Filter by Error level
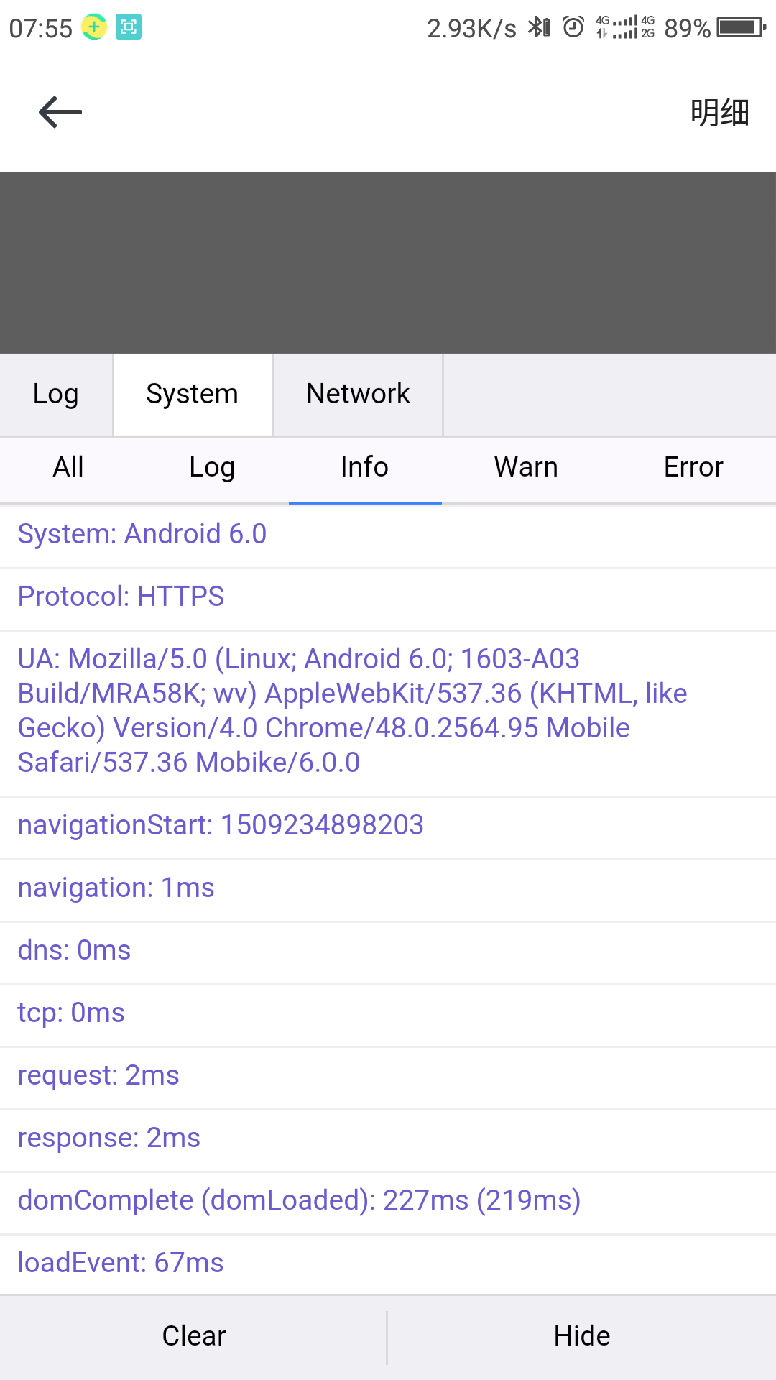776x1380 pixels. coord(693,468)
